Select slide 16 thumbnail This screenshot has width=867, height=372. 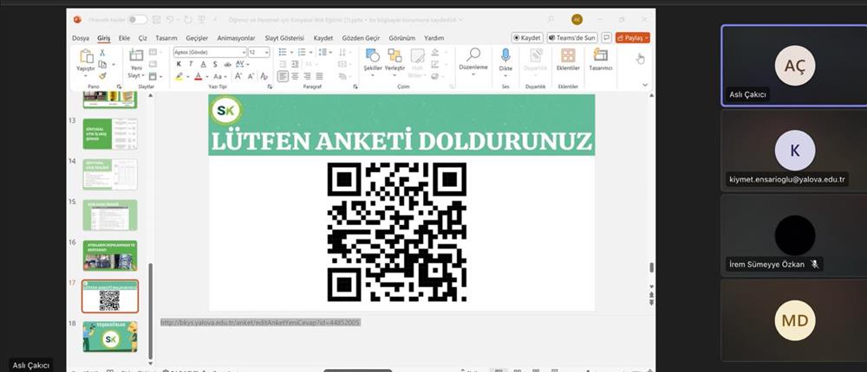click(x=110, y=255)
